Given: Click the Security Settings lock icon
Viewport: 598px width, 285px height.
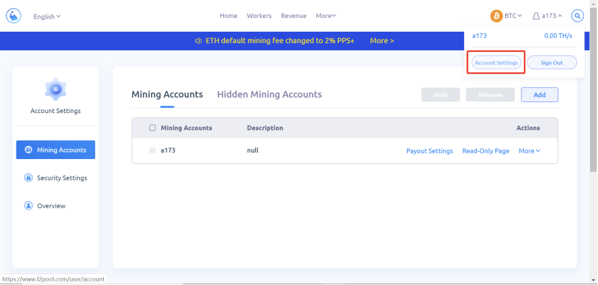Looking at the screenshot, I should pyautogui.click(x=29, y=178).
